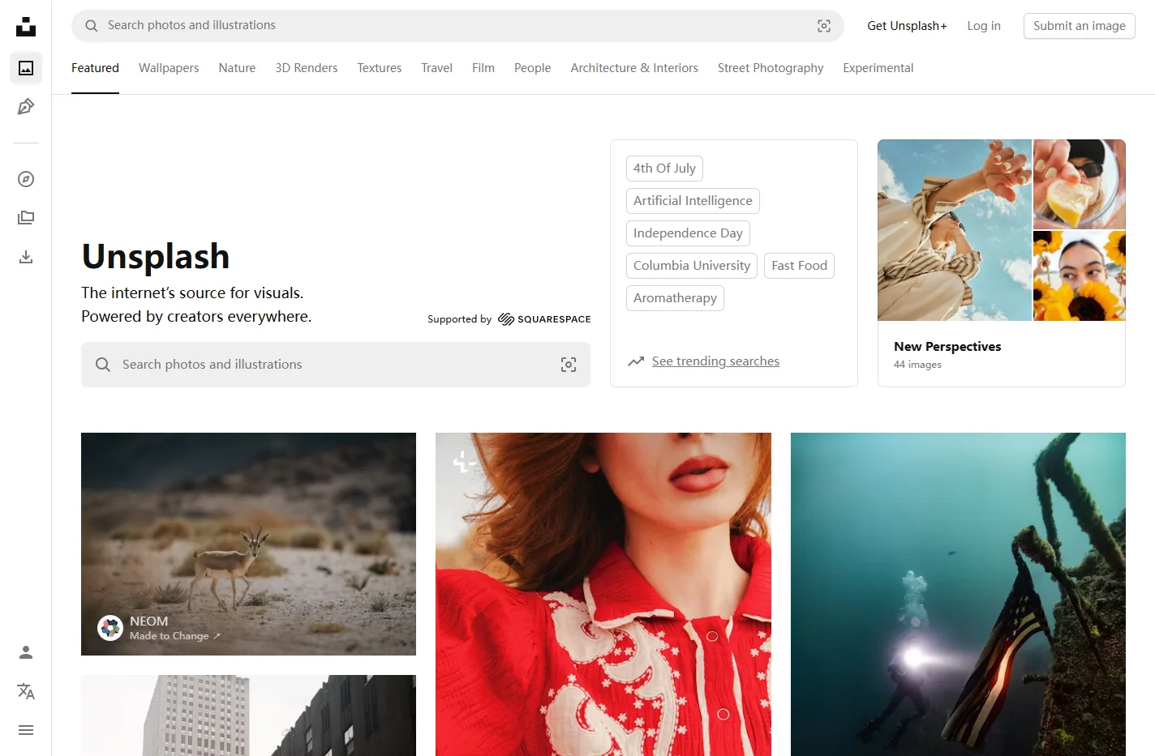Open the gazelle desert photo

pos(248,544)
